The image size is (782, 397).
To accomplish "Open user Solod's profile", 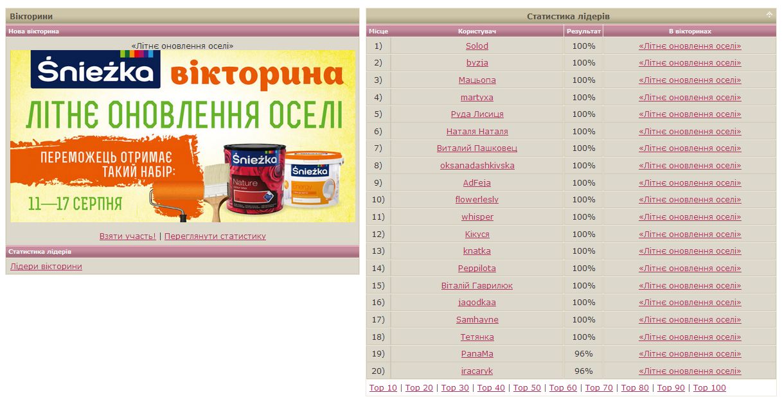I will [477, 46].
